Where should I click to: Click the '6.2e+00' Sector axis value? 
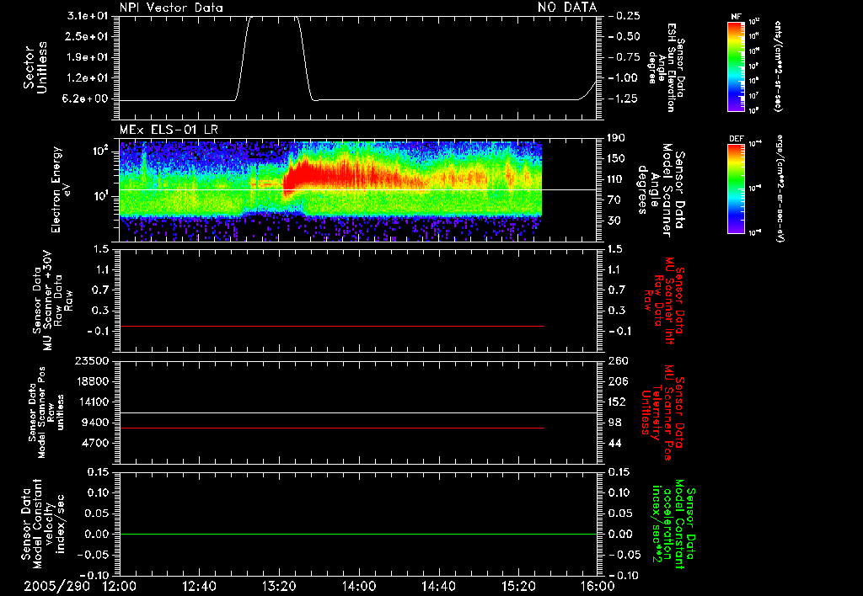(x=87, y=99)
